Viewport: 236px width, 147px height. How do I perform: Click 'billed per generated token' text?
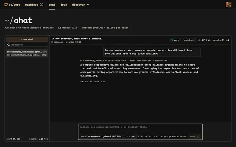click(x=171, y=136)
